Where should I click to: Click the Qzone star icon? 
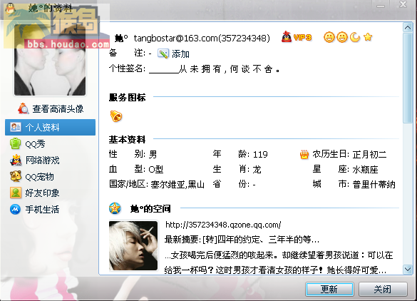pyautogui.click(x=115, y=208)
